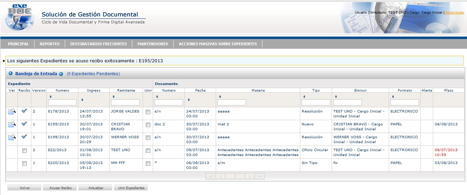The height and width of the screenshot is (195, 467).
Task: Sort by Fecha column arrows
Action: (x=188, y=100)
